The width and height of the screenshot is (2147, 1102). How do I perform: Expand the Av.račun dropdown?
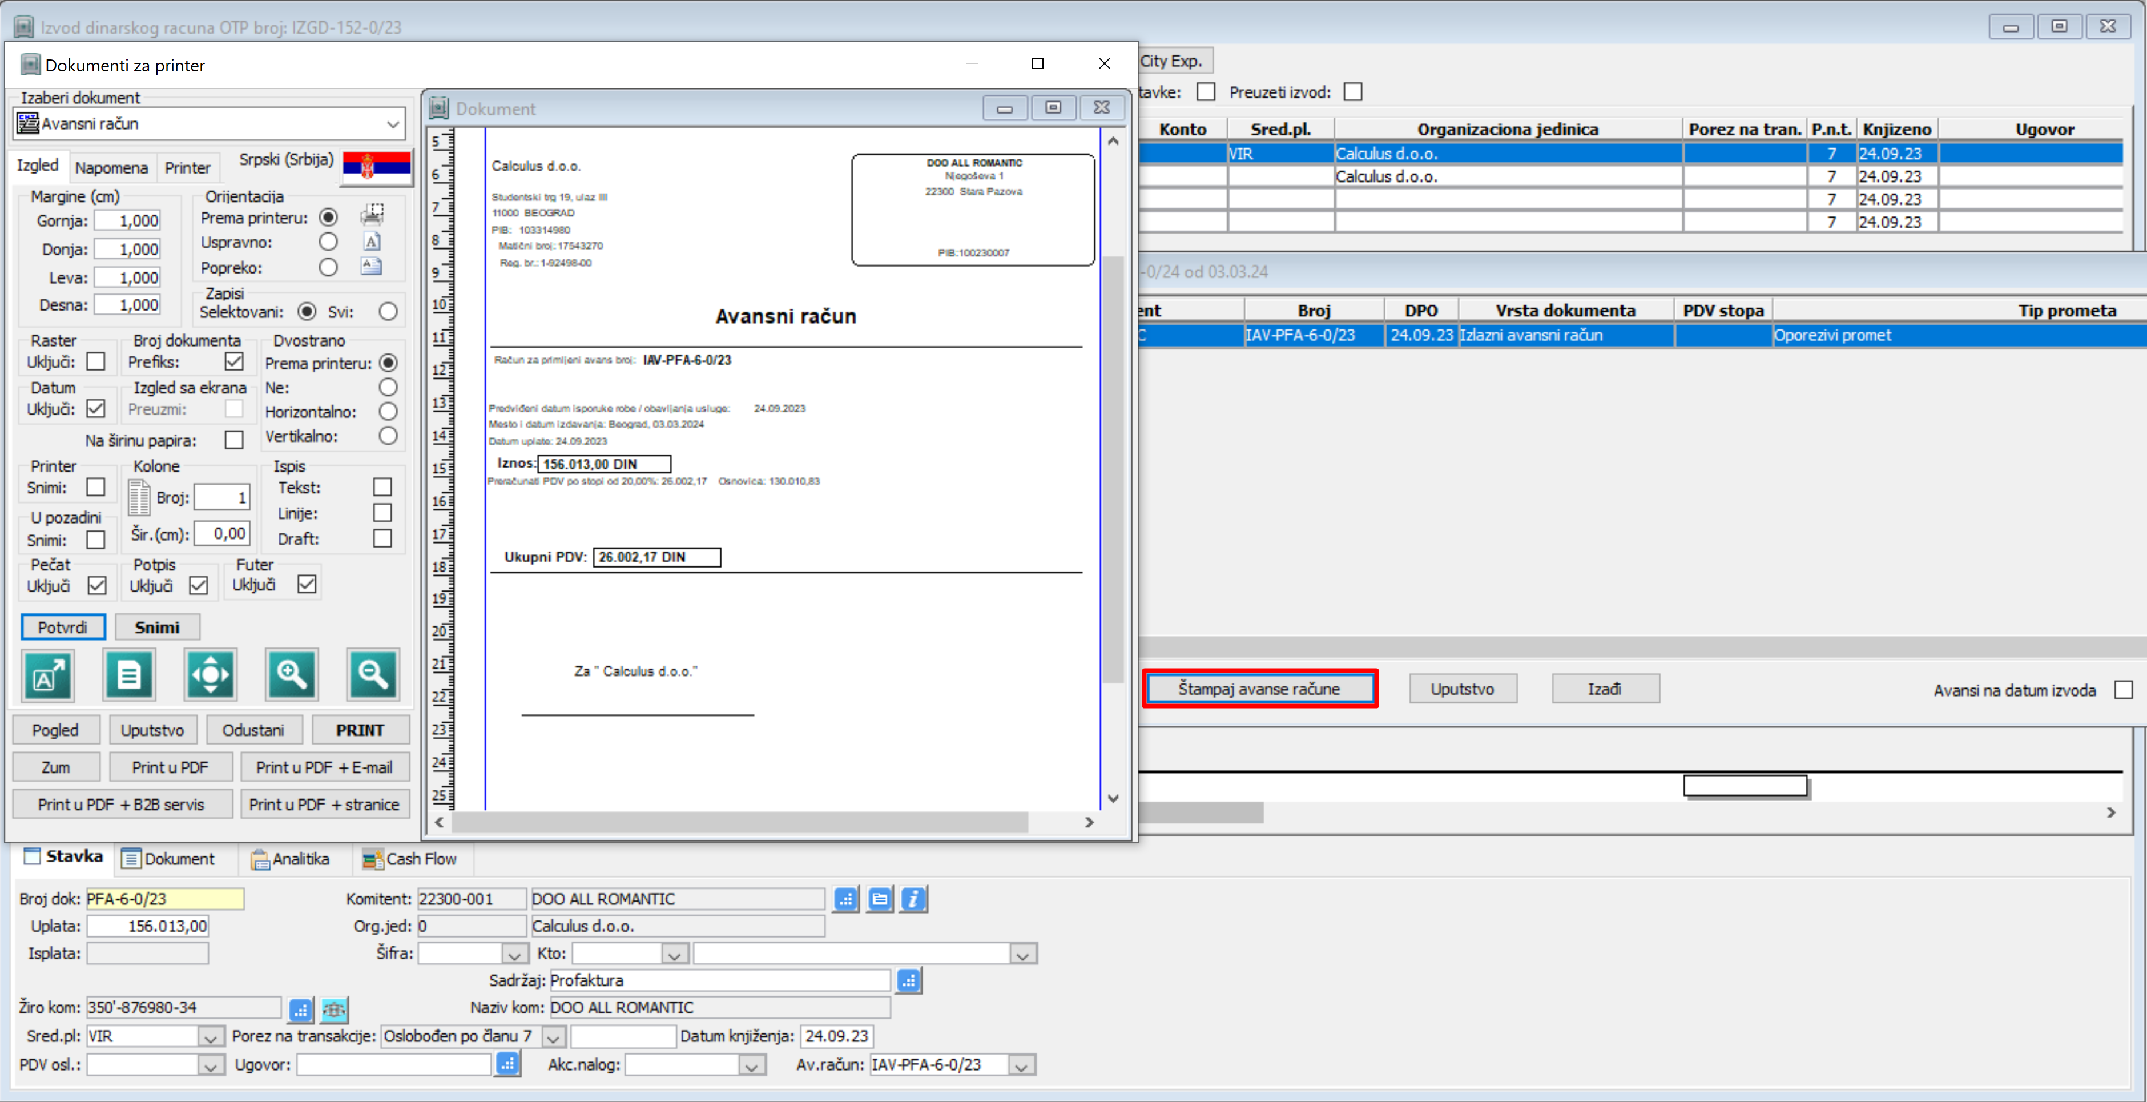(1021, 1064)
